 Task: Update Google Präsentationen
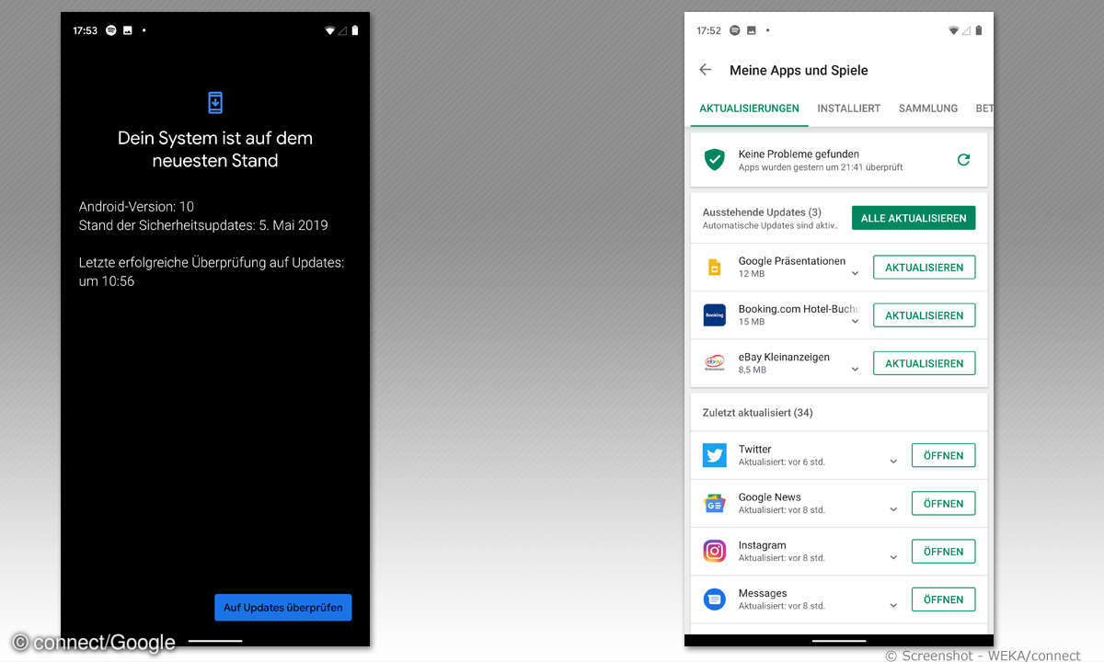(x=925, y=268)
